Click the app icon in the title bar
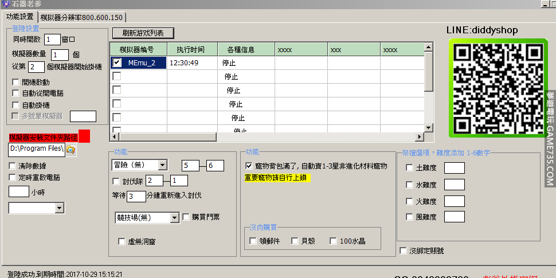Image resolution: width=556 pixels, height=278 pixels. tap(5, 5)
